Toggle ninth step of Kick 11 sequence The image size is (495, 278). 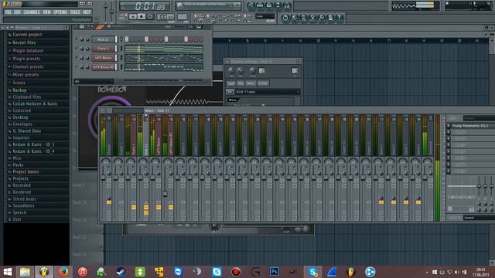point(166,39)
